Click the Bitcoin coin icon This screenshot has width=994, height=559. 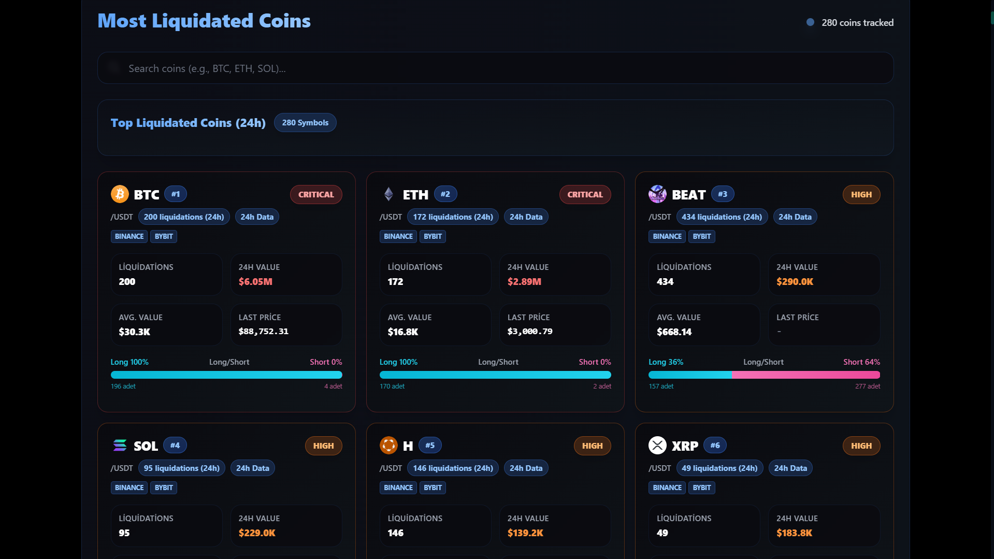click(120, 194)
